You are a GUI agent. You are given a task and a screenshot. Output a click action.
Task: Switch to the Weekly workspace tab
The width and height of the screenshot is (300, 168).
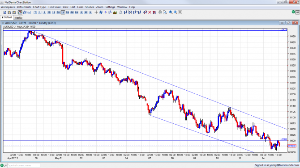tap(18, 17)
